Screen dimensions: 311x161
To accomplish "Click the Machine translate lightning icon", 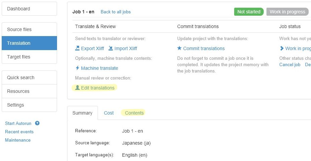I will tap(77, 68).
